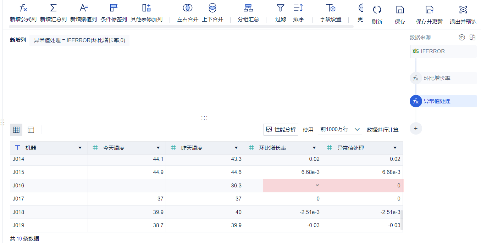Open the 性能分析 performance analysis button

pos(281,130)
